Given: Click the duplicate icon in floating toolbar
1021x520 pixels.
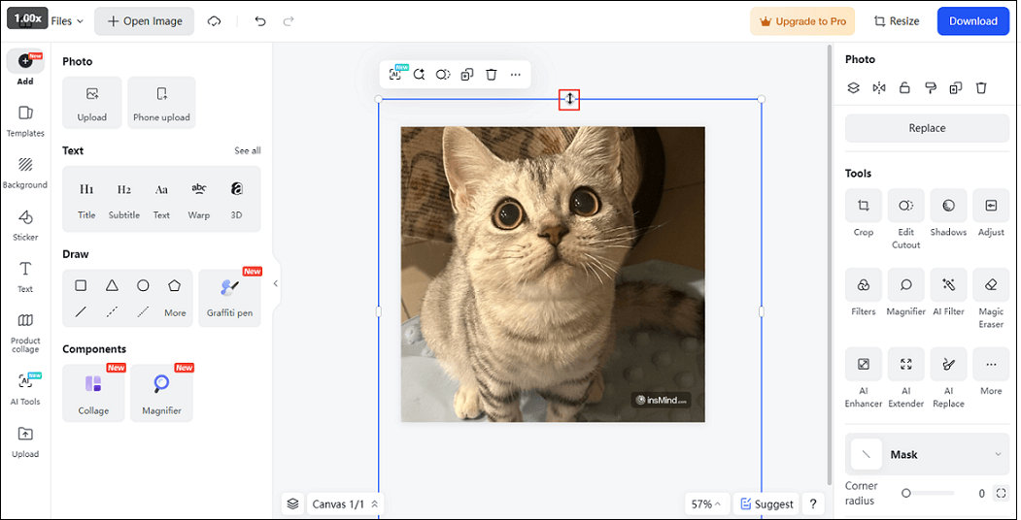Looking at the screenshot, I should tap(467, 75).
